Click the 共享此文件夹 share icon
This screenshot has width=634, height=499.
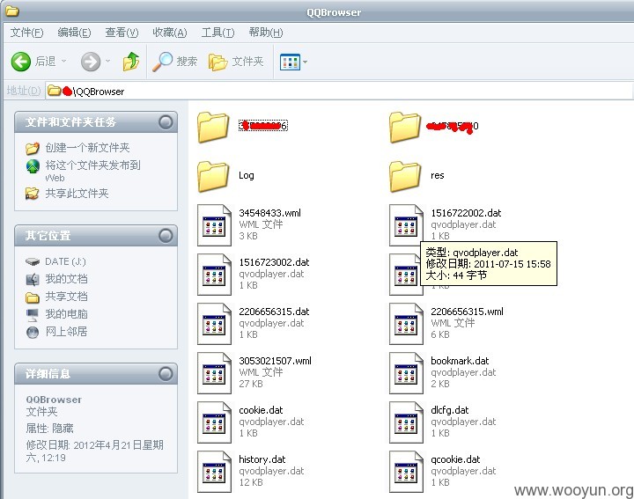click(33, 194)
